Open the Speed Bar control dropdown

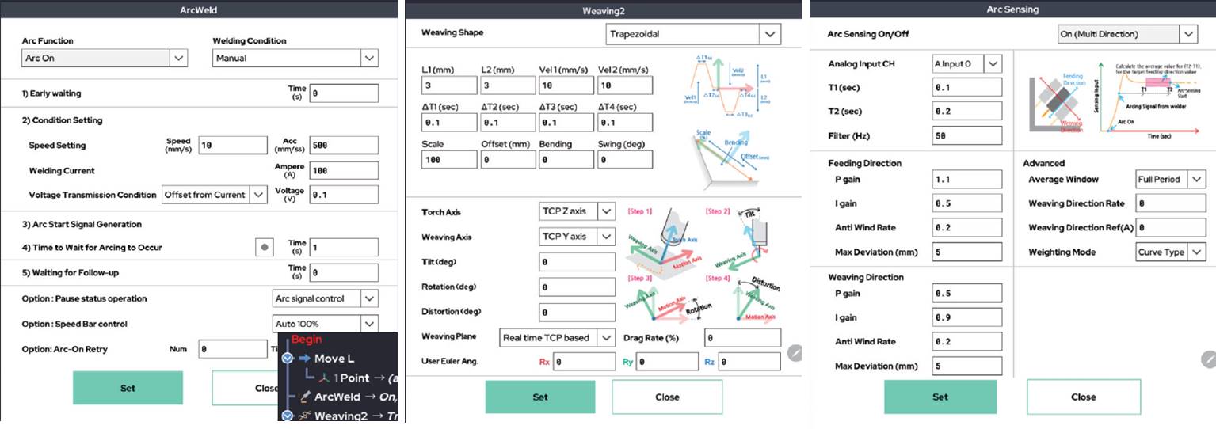click(x=325, y=324)
